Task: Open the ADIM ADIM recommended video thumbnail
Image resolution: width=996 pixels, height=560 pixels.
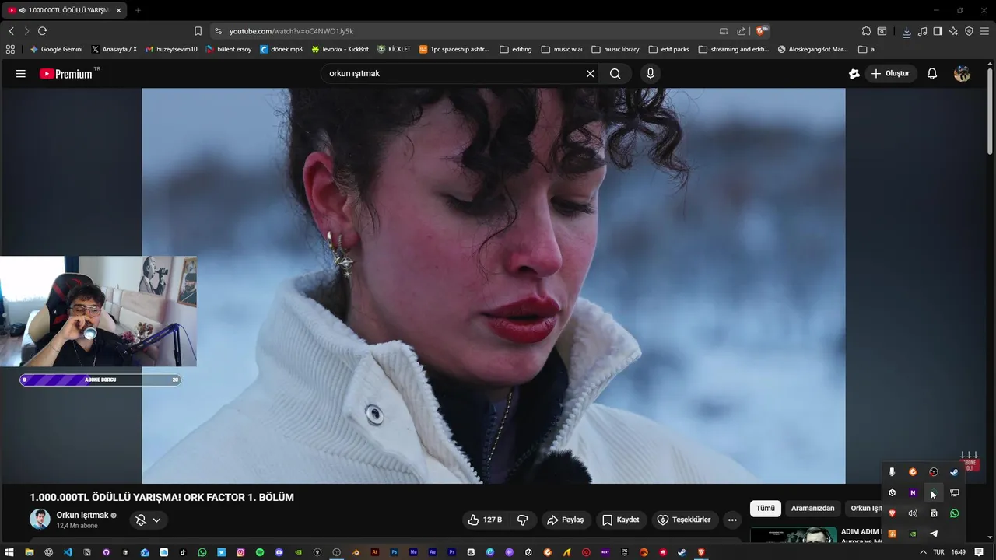Action: click(x=794, y=536)
